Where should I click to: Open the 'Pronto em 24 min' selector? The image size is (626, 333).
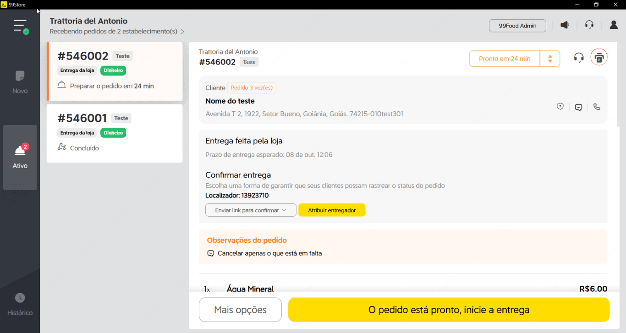pos(504,59)
